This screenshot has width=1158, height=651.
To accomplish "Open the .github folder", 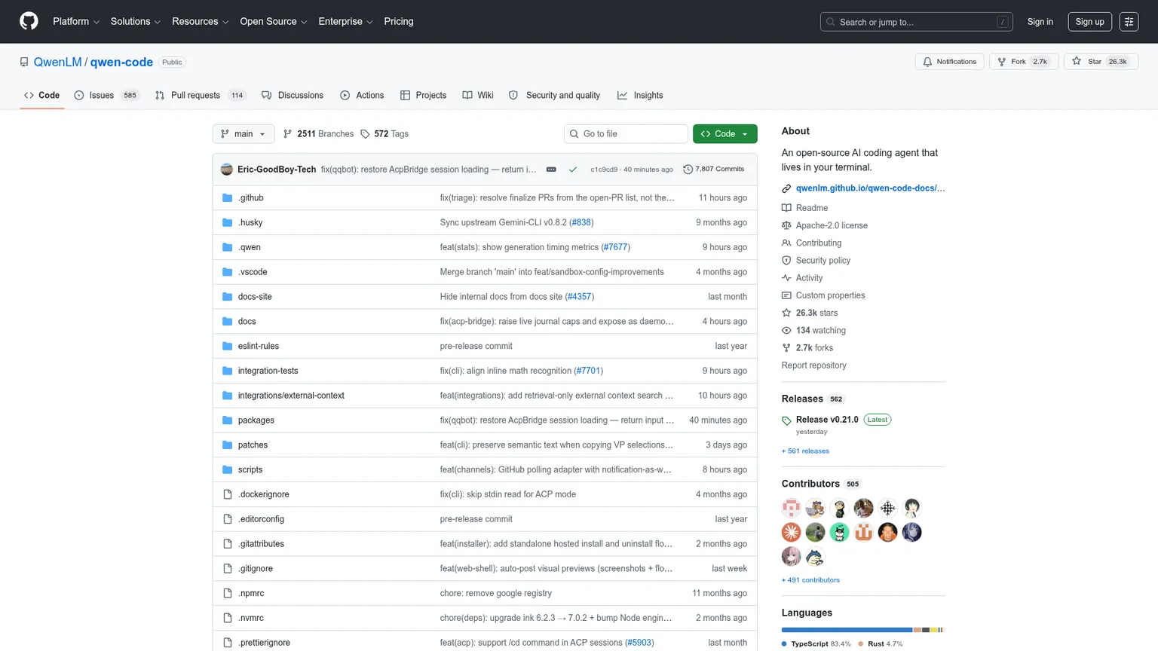I will (251, 198).
